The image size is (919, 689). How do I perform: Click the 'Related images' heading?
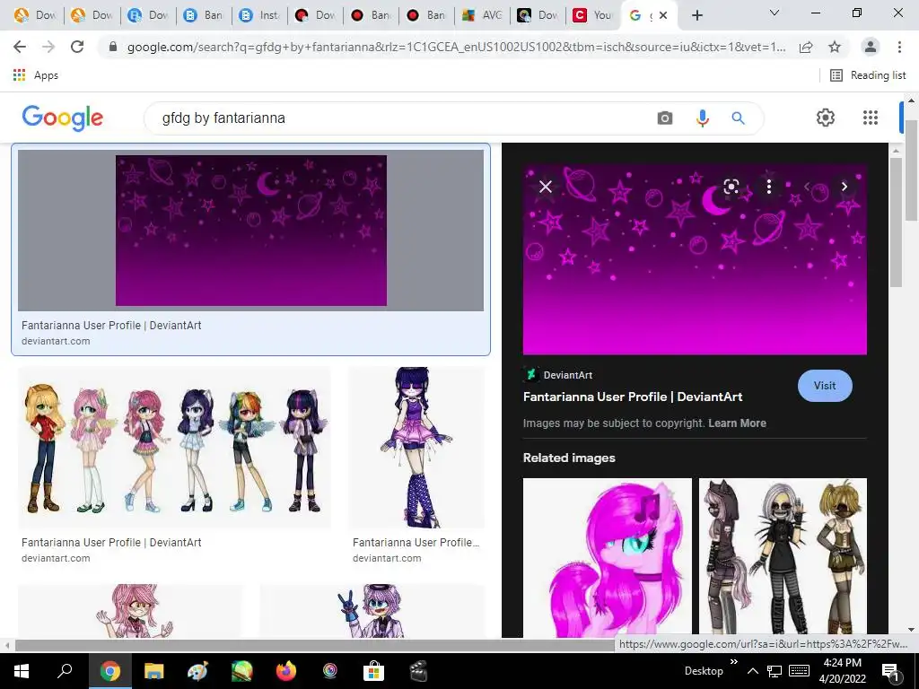pyautogui.click(x=568, y=458)
